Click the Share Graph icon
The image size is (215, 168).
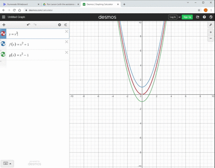tap(198, 17)
